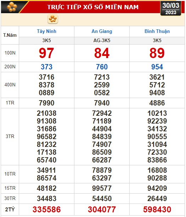The width and height of the screenshot is (186, 217).
Task: Select the 10TR number 86574
Action: (x=46, y=178)
